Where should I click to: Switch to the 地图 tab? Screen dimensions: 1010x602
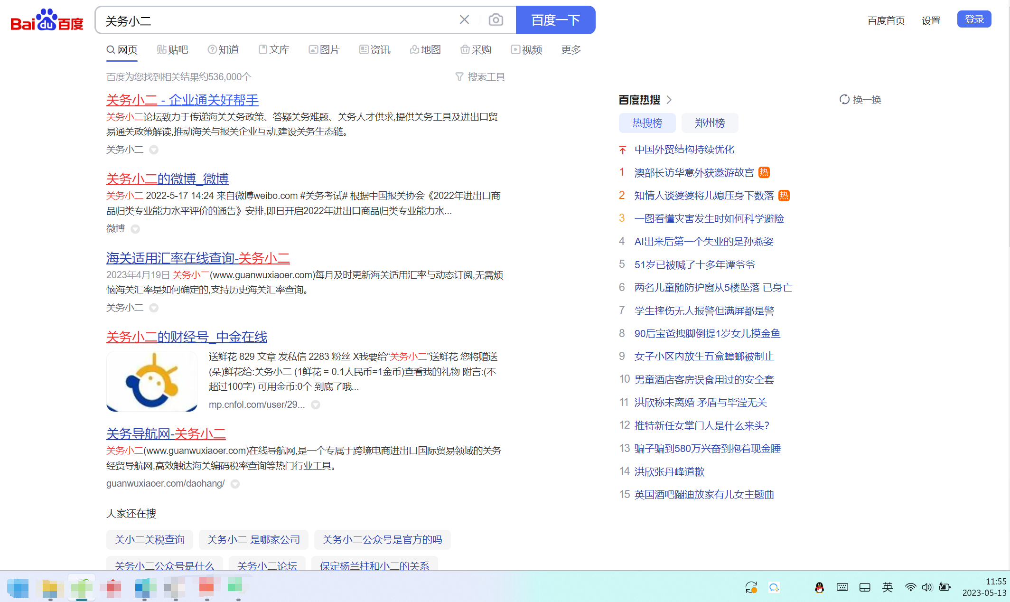point(426,50)
